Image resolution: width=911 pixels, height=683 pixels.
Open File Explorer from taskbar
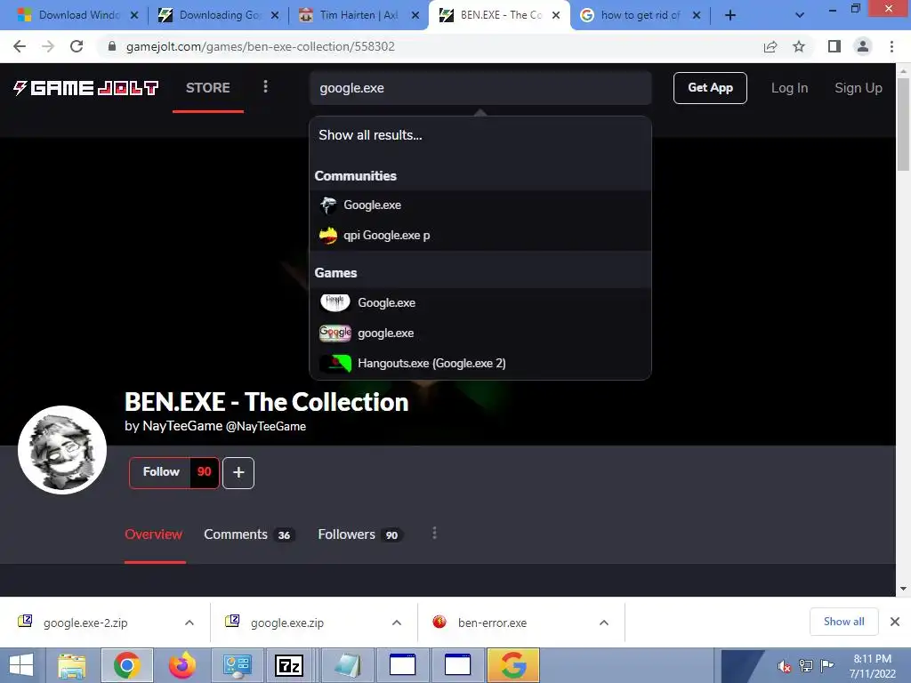click(72, 665)
